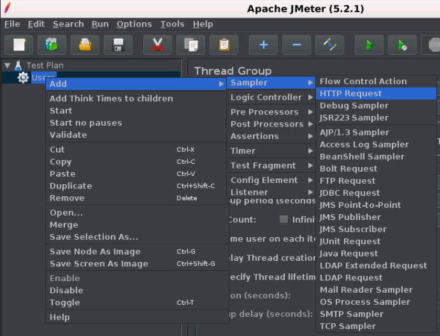The height and width of the screenshot is (336, 440).
Task: Select Access Log Sampler
Action: pos(376,145)
